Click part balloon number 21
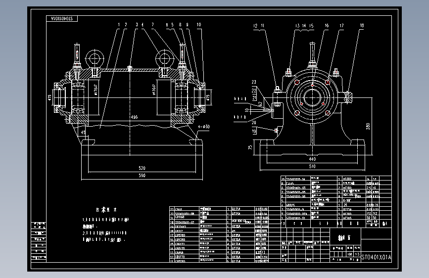The width and height of the screenshot is (429, 278). tap(254, 97)
